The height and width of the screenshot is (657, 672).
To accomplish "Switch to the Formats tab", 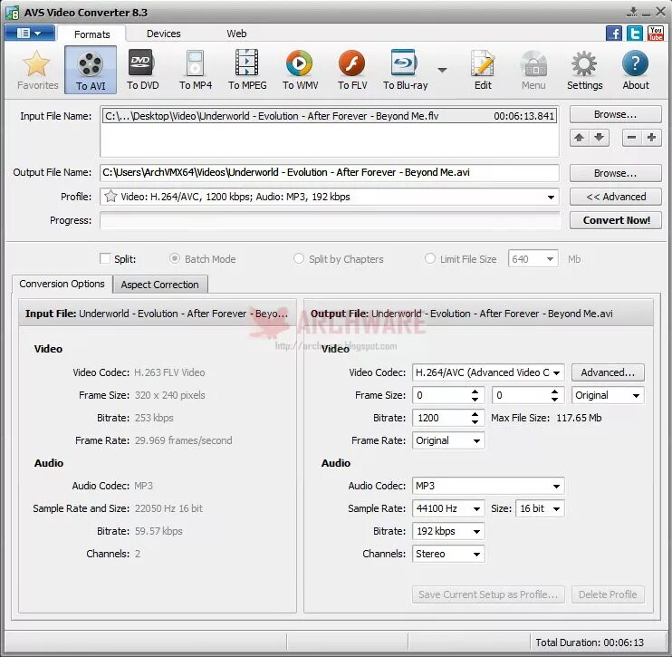I will [x=91, y=34].
